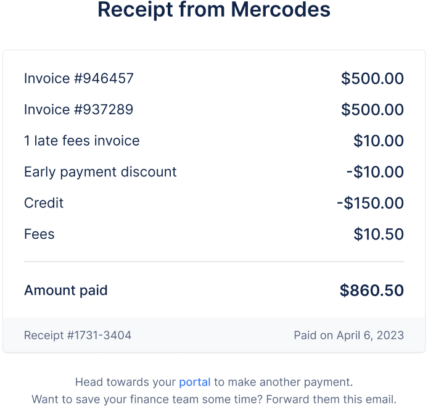The image size is (428, 406).
Task: Click the $500.00 amount for Invoice #946457
Action: [372, 78]
